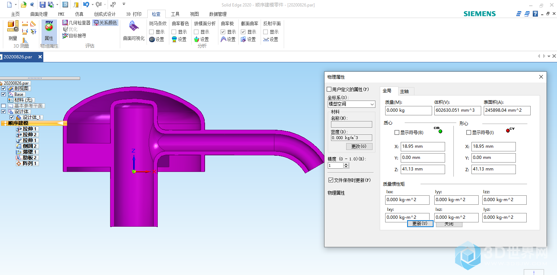This screenshot has width=557, height=275.
Task: Select the 材料 (无) material node
Action: pyautogui.click(x=21, y=100)
